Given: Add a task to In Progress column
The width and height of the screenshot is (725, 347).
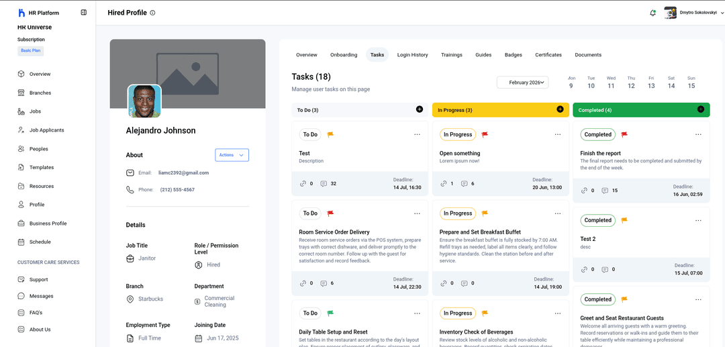Looking at the screenshot, I should coord(560,109).
